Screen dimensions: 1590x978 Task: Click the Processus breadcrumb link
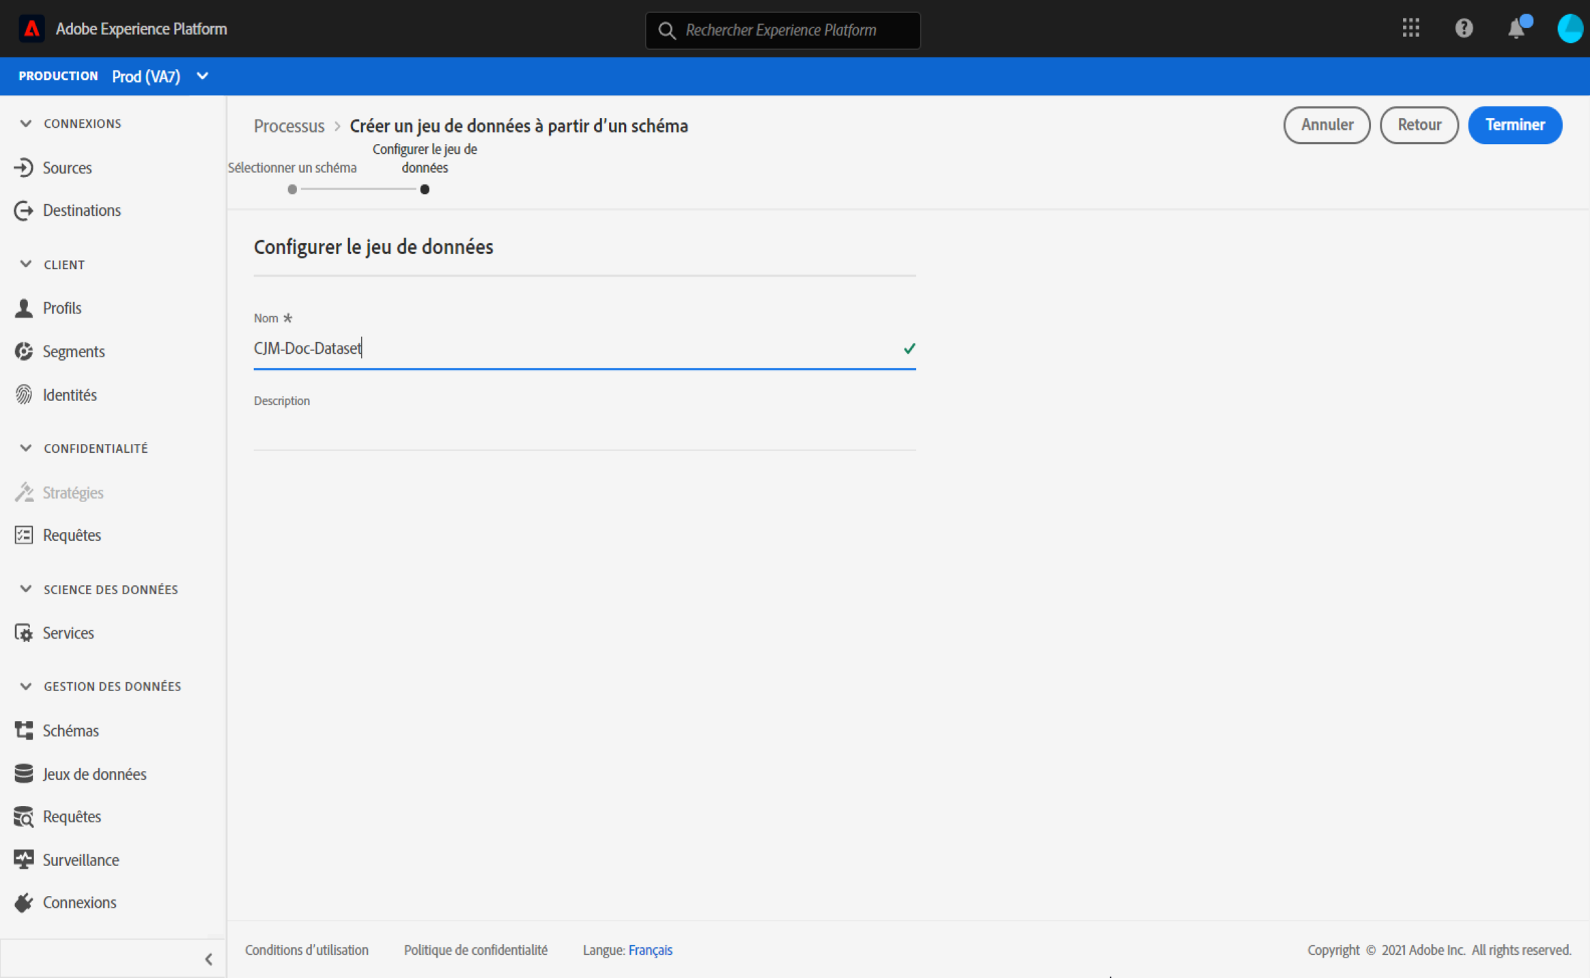pyautogui.click(x=289, y=126)
